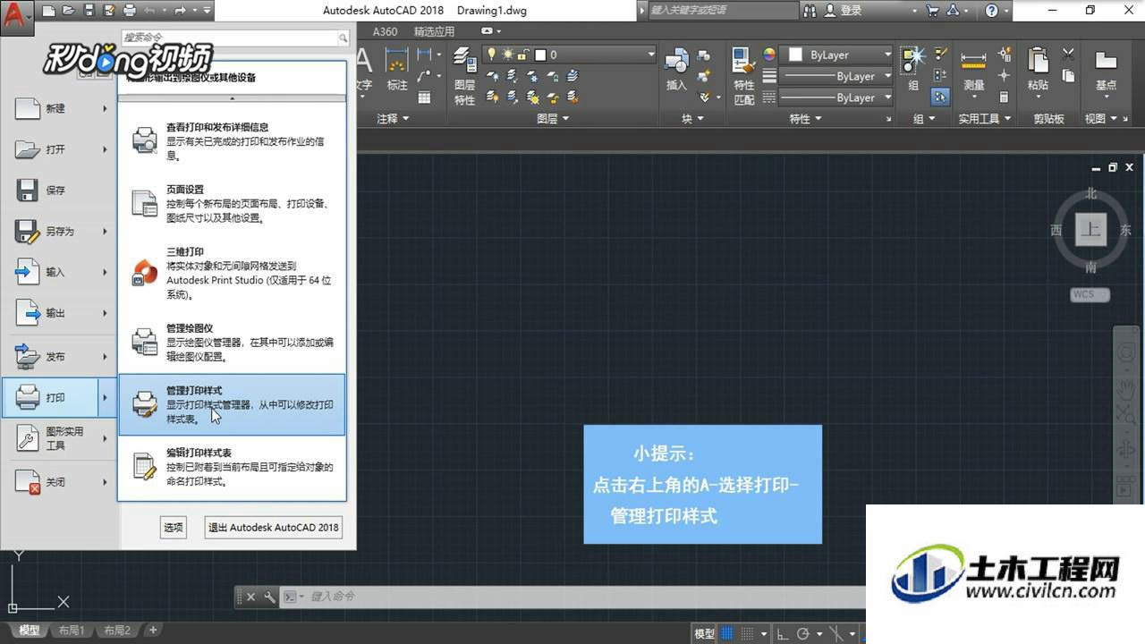This screenshot has height=644, width=1145.
Task: Expand the 注释 panel dropdown
Action: coord(392,118)
